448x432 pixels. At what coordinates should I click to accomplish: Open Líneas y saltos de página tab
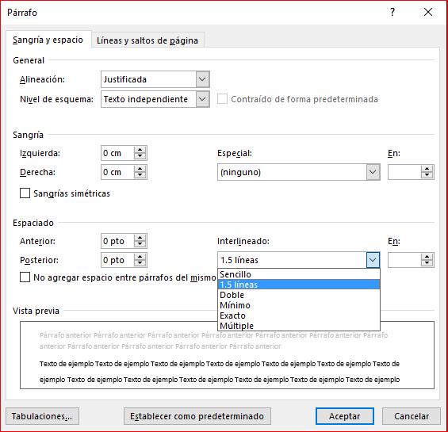(x=147, y=40)
